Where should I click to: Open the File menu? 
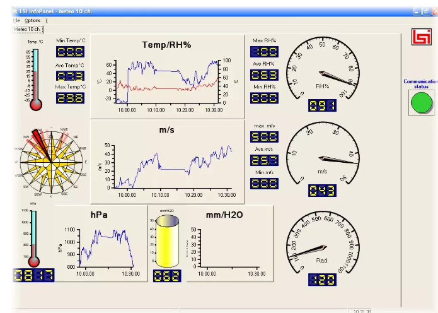click(x=16, y=20)
